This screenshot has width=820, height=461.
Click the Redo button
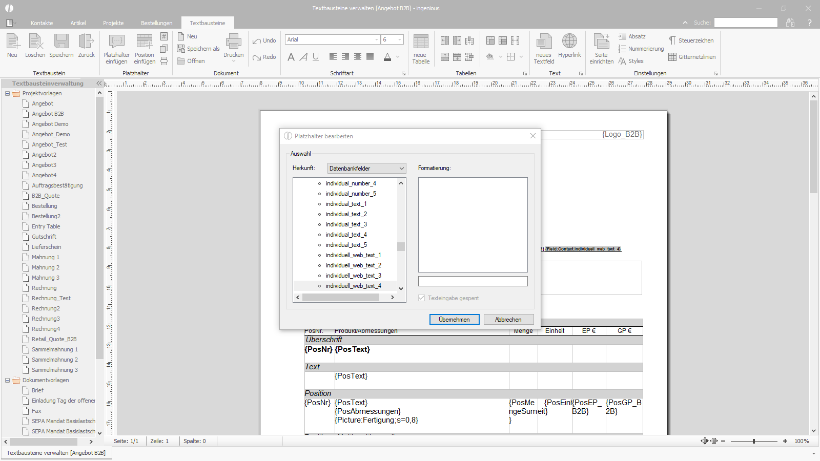pyautogui.click(x=264, y=57)
